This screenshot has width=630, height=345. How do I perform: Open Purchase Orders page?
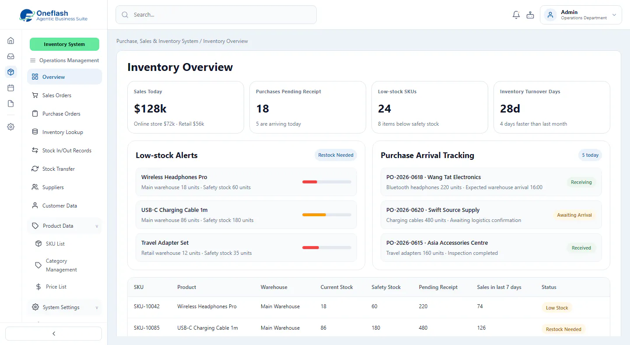65,114
